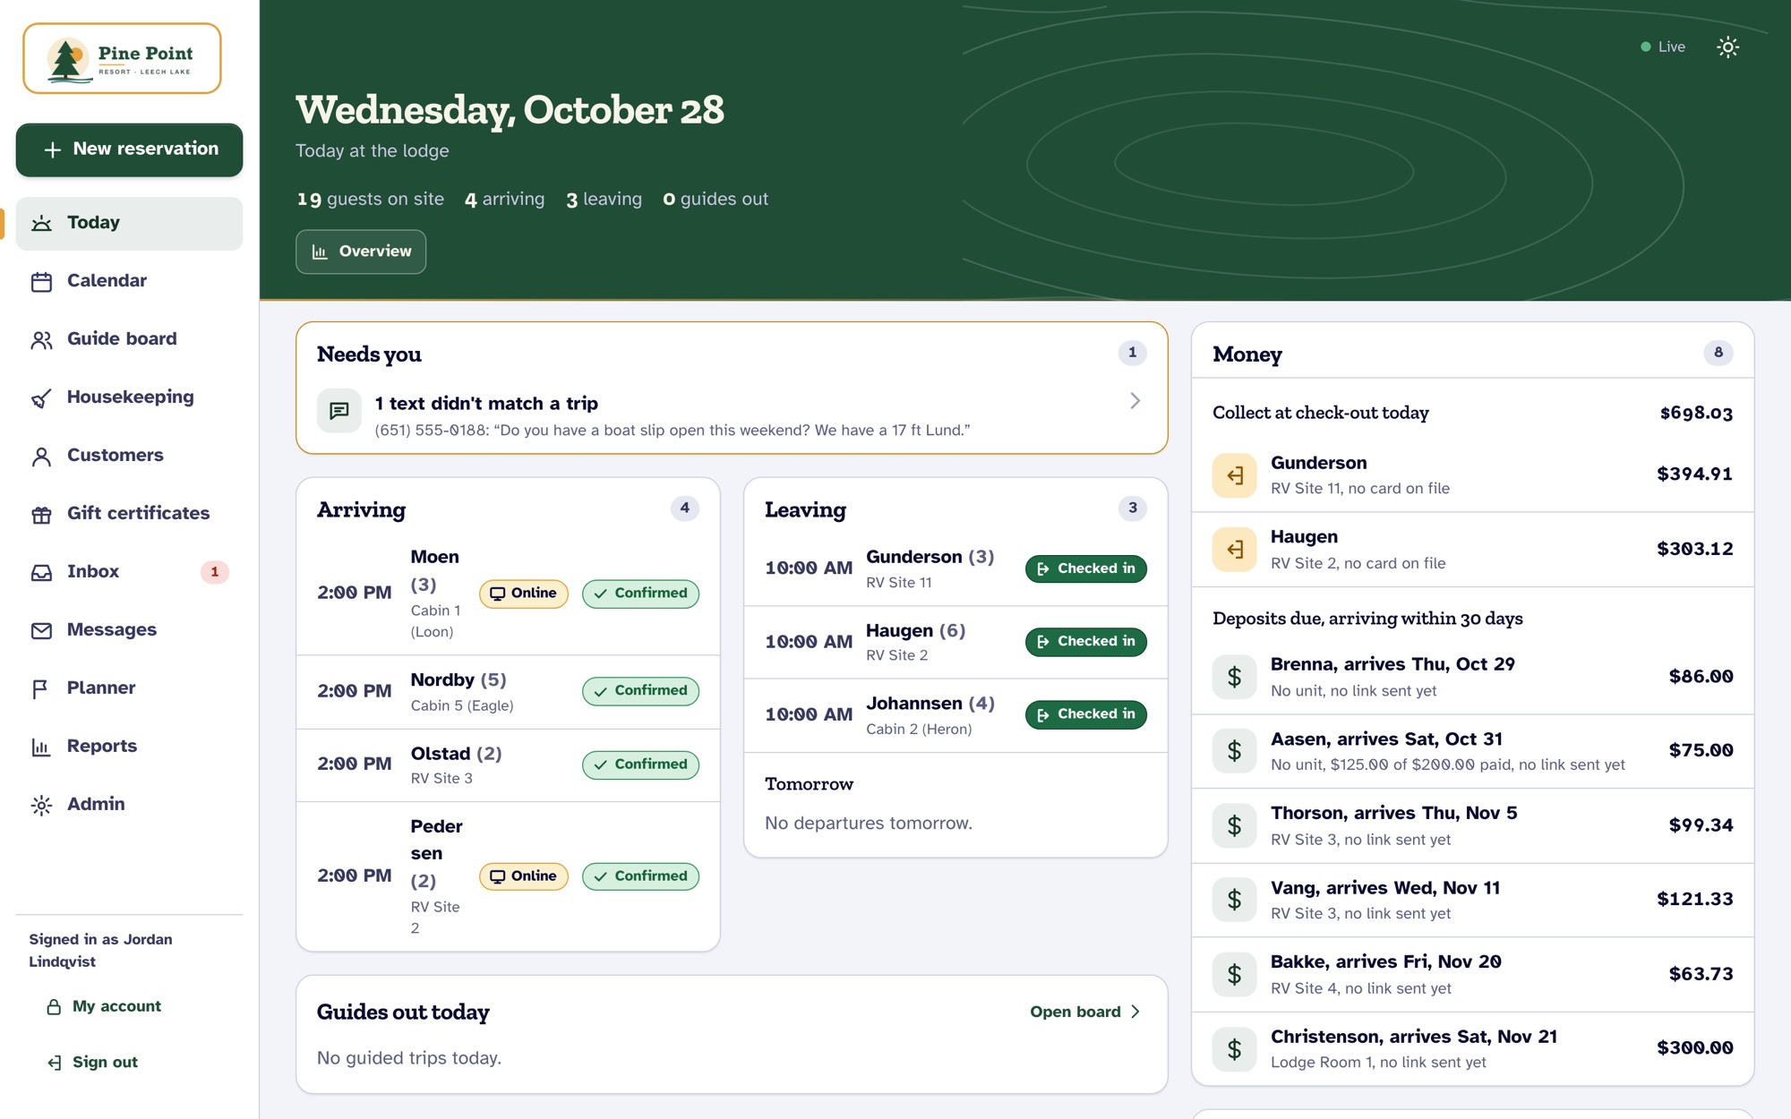
Task: Click the Pine Point Resort logo
Action: coord(122,58)
